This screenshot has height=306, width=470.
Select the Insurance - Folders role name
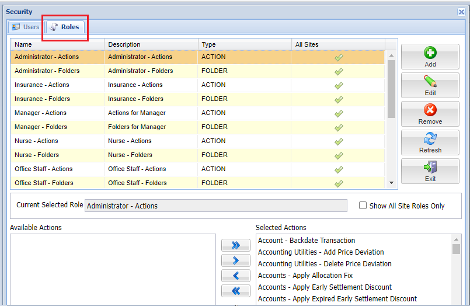42,99
